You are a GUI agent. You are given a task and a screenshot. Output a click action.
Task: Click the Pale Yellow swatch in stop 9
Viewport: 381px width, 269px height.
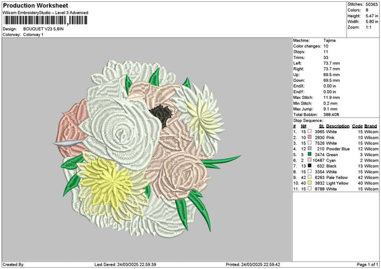tap(310, 177)
